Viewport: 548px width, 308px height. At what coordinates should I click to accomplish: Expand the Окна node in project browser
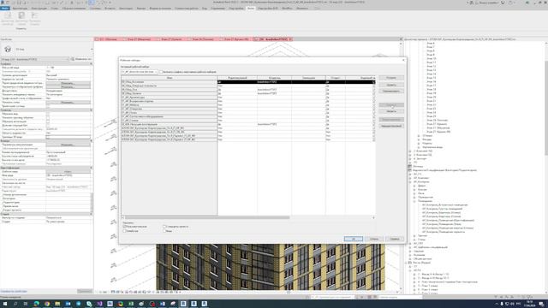click(414, 193)
